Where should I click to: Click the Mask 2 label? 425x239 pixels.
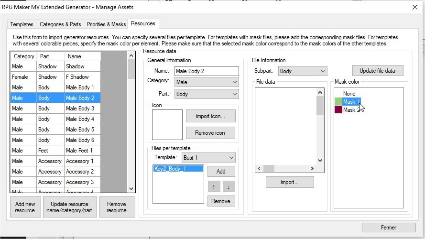pyautogui.click(x=351, y=110)
